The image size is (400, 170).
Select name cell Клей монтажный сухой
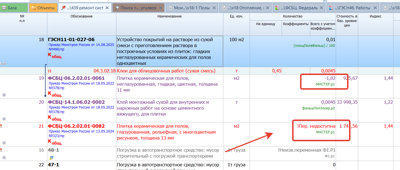pos(170,110)
